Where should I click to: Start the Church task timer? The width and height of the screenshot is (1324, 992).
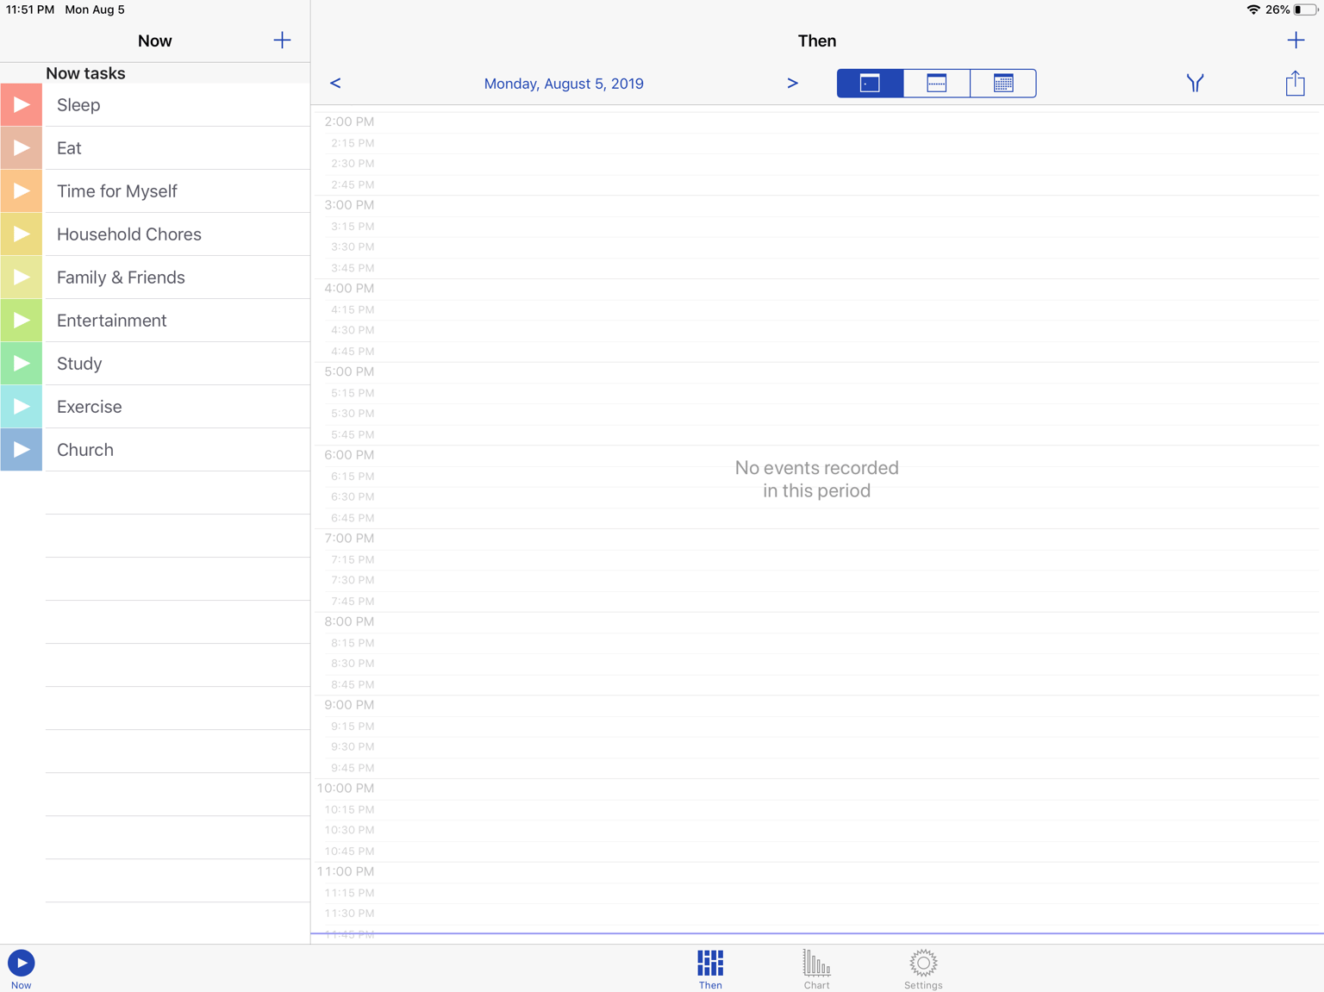coord(22,450)
